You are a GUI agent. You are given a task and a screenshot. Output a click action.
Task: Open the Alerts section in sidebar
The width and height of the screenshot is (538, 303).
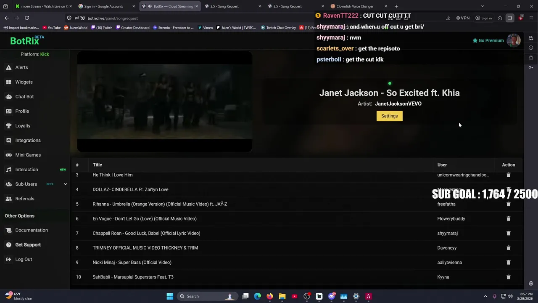(21, 67)
